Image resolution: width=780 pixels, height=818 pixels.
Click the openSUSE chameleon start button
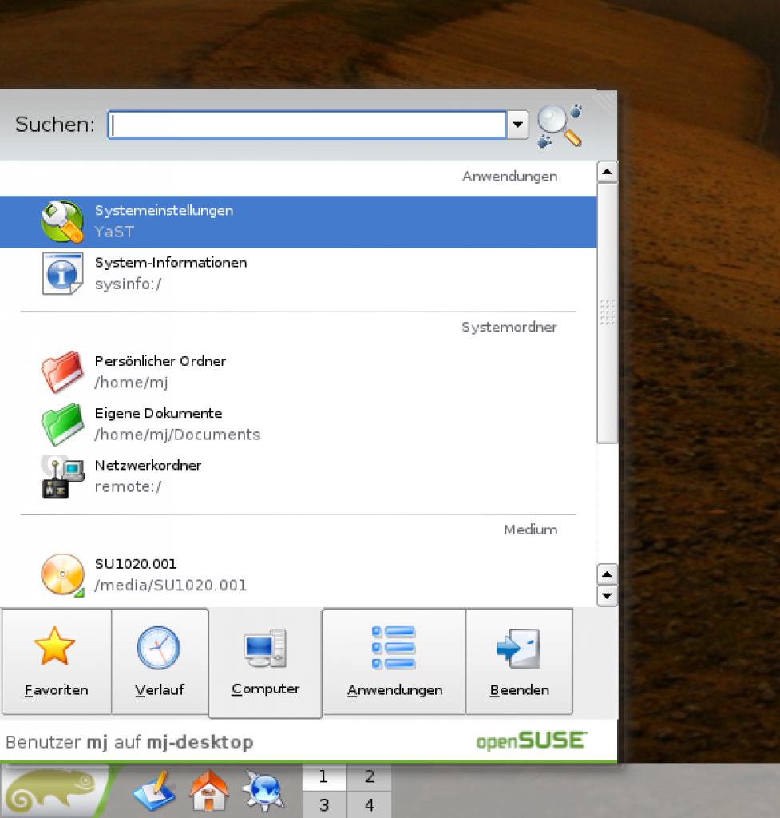point(55,791)
